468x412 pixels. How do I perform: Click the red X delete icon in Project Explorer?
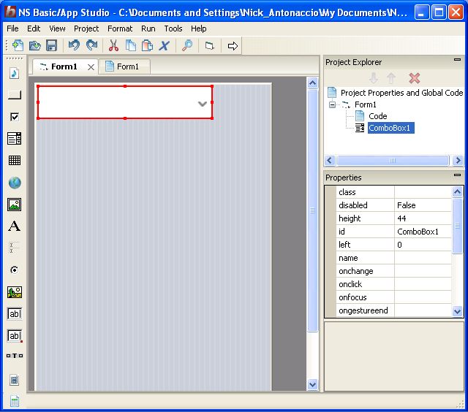[415, 78]
